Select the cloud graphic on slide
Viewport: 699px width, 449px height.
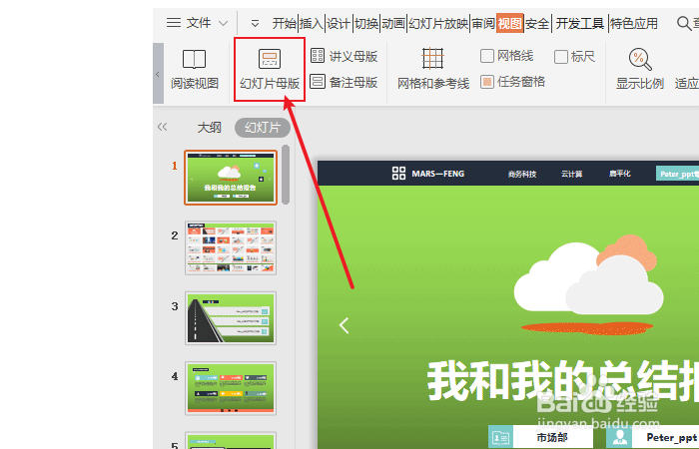[x=588, y=284]
